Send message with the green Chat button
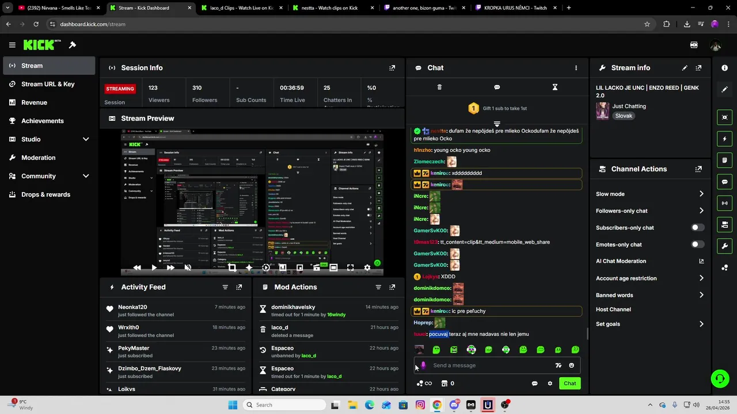737x414 pixels. (569, 384)
